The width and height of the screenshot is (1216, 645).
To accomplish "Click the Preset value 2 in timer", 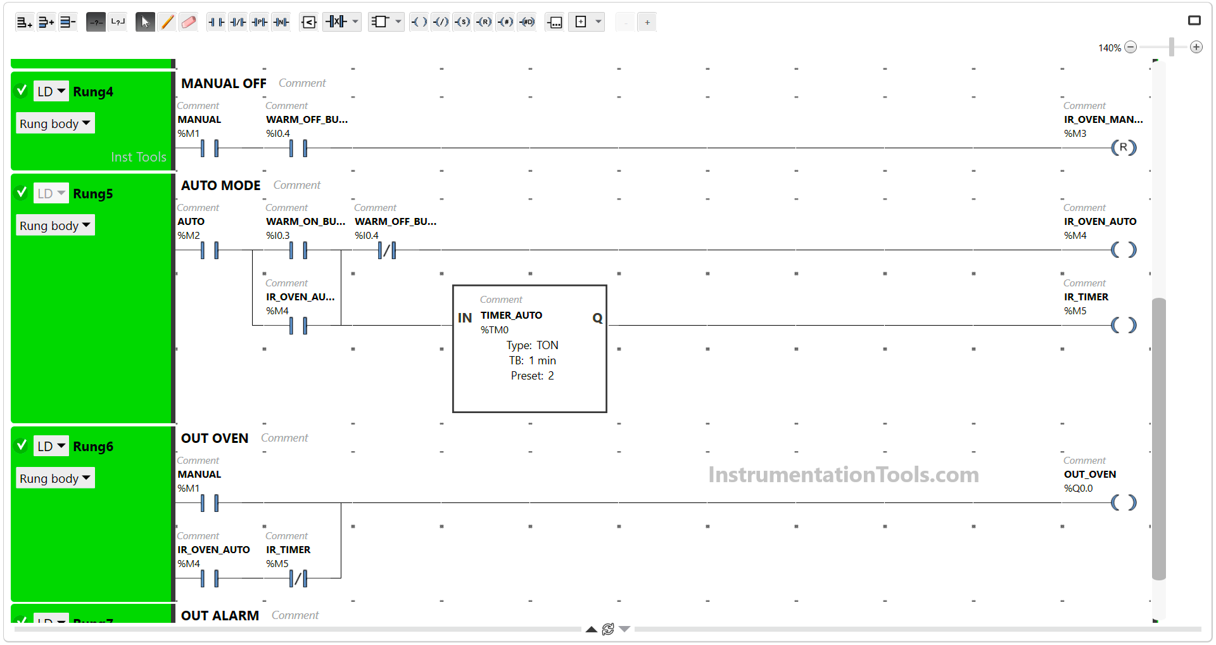I will click(551, 376).
